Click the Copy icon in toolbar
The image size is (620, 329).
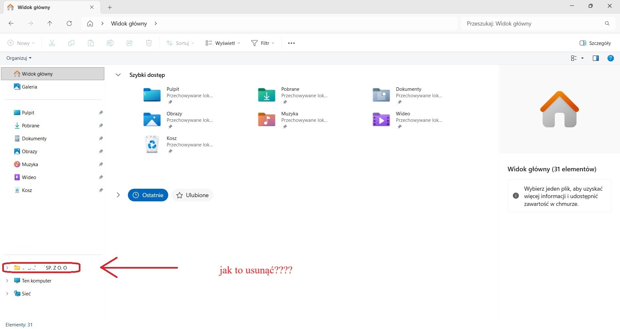(x=71, y=43)
